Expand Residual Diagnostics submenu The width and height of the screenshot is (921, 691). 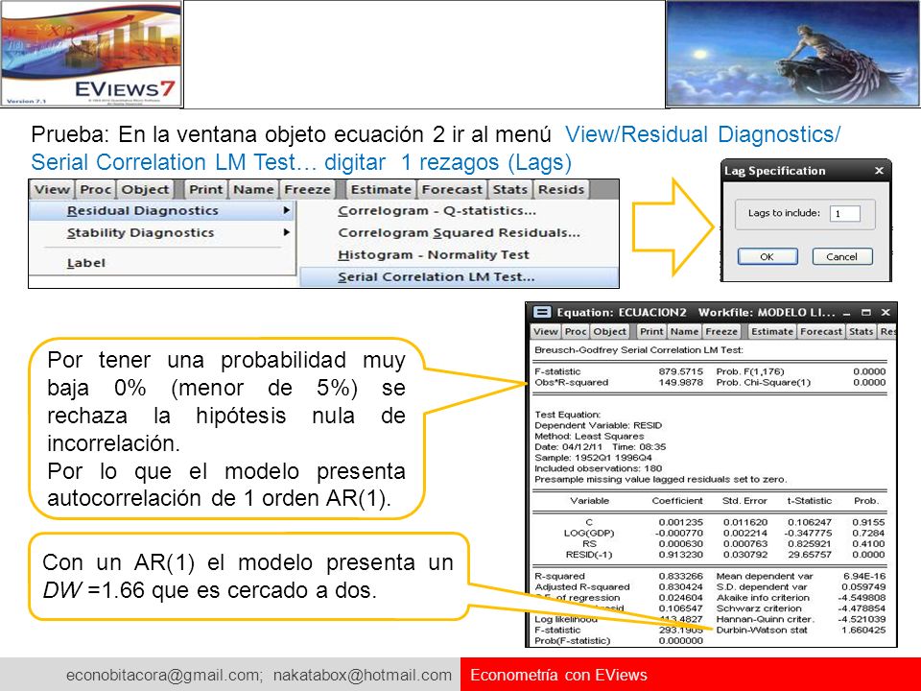pyautogui.click(x=162, y=210)
